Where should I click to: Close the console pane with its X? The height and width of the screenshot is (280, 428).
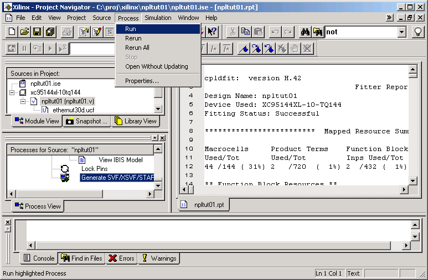(8, 222)
